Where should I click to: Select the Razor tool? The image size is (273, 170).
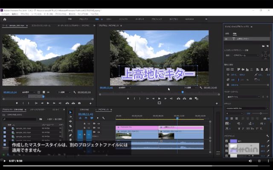pyautogui.click(x=70, y=126)
